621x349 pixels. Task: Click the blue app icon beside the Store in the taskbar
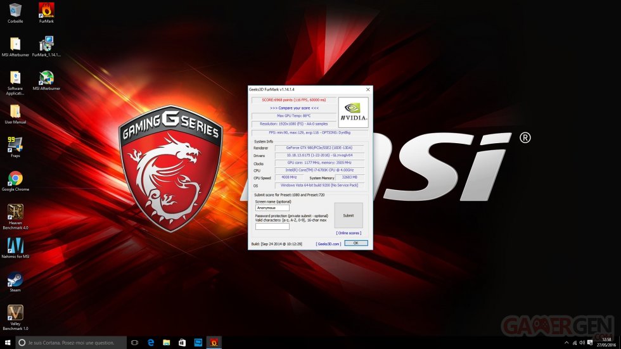point(198,342)
